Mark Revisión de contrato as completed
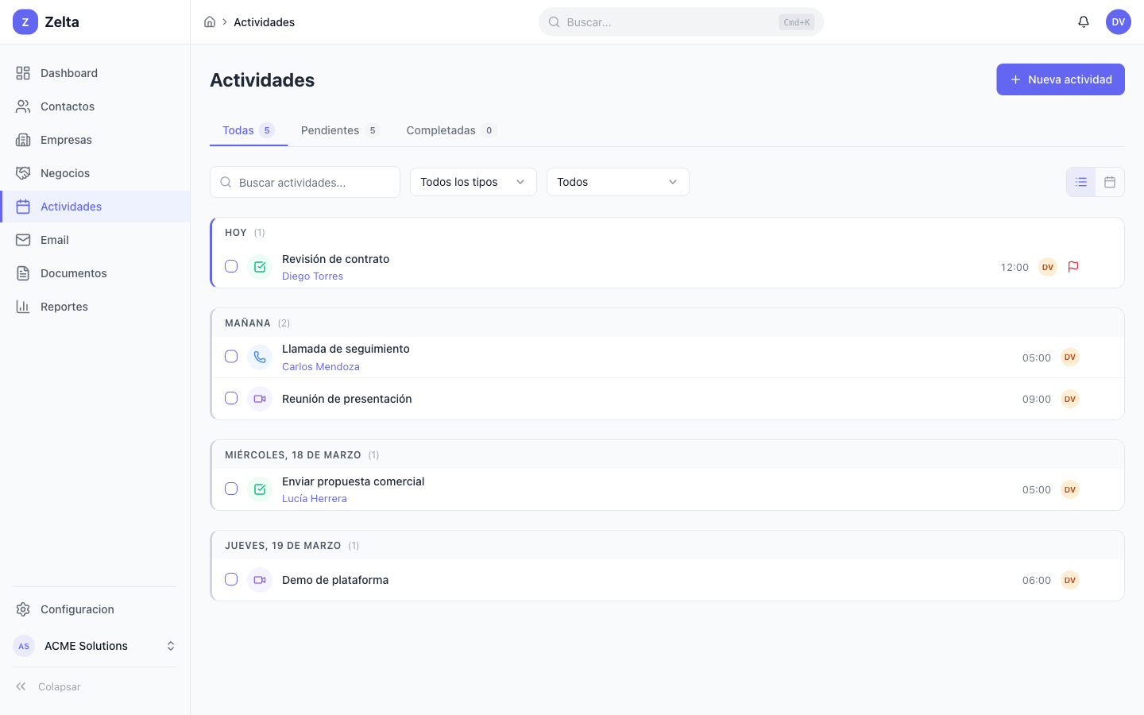Image resolution: width=1144 pixels, height=715 pixels. 231,266
